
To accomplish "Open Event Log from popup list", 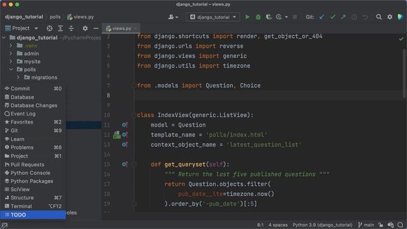I will click(x=33, y=114).
